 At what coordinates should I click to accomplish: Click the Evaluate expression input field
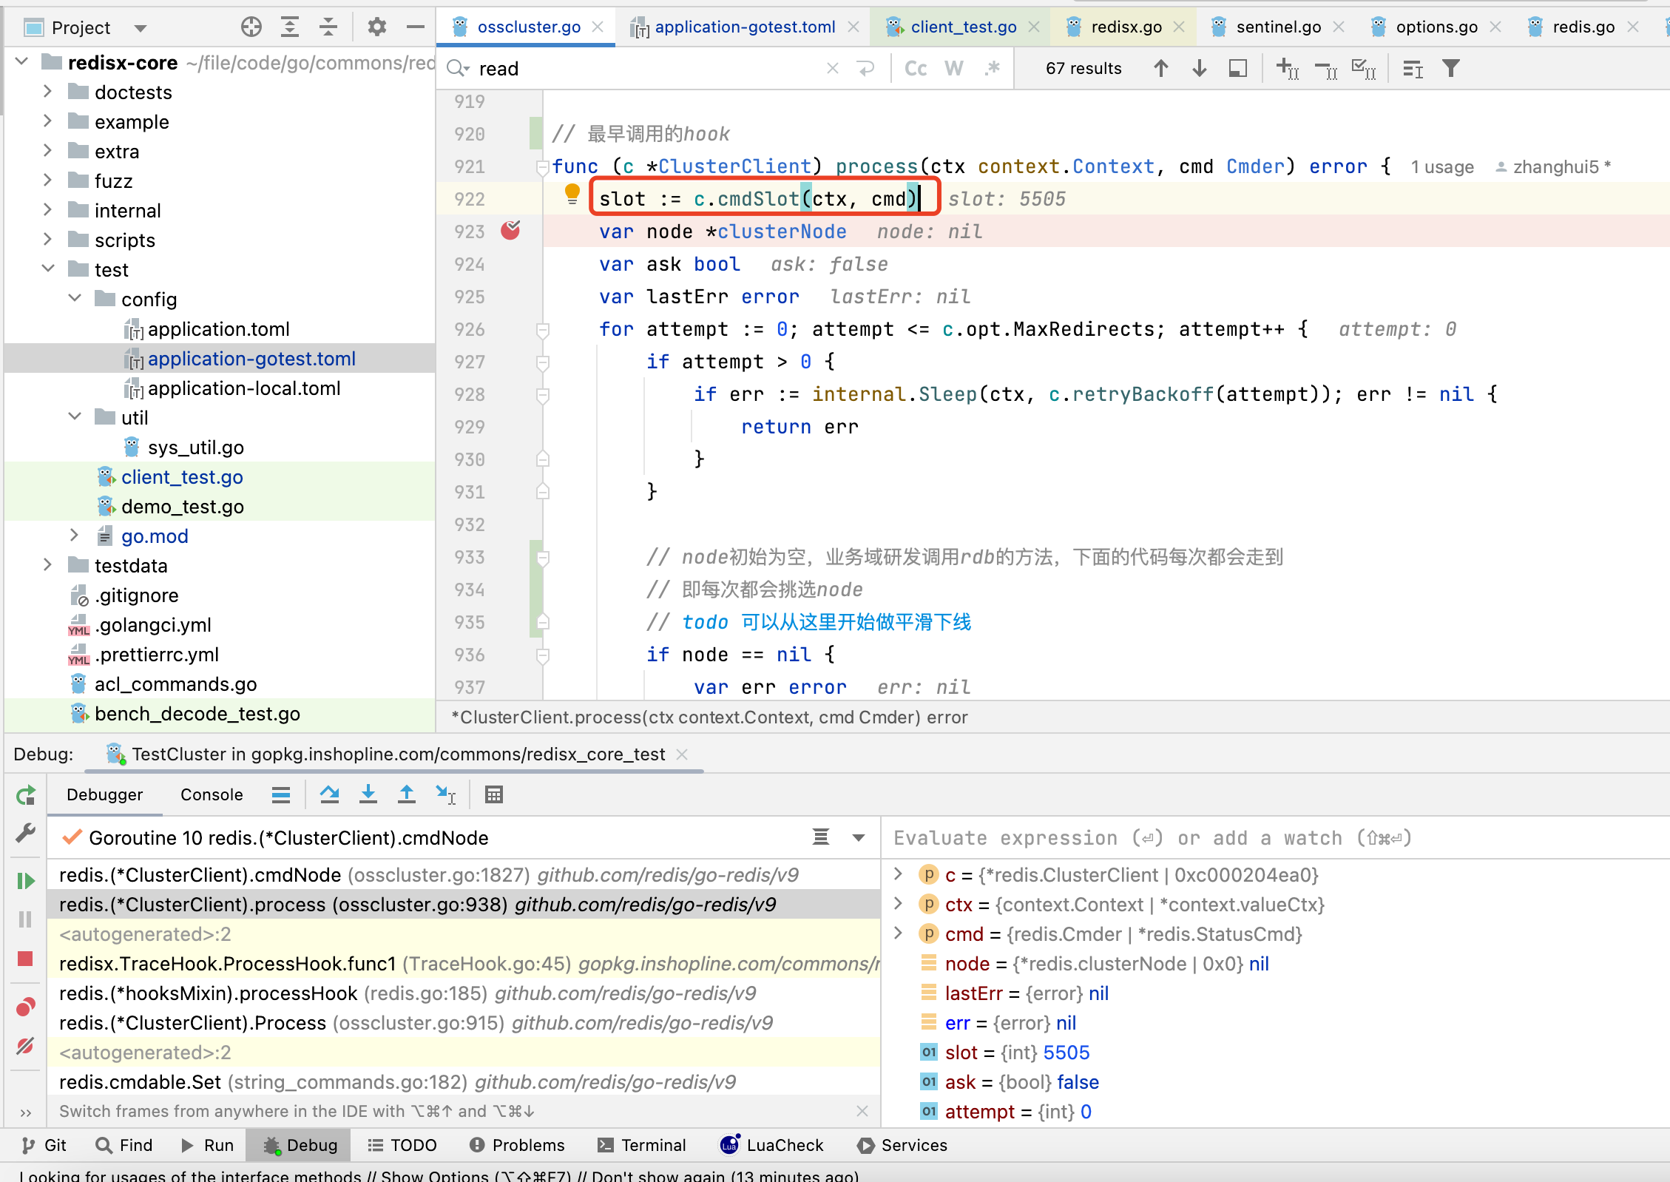[x=1277, y=838]
